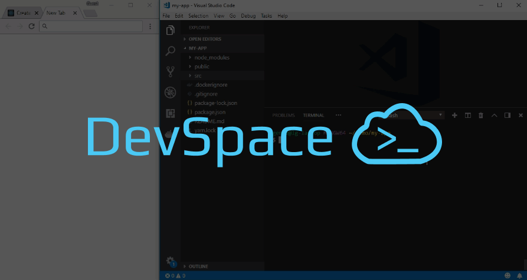Open package.json in the file explorer

pos(210,112)
